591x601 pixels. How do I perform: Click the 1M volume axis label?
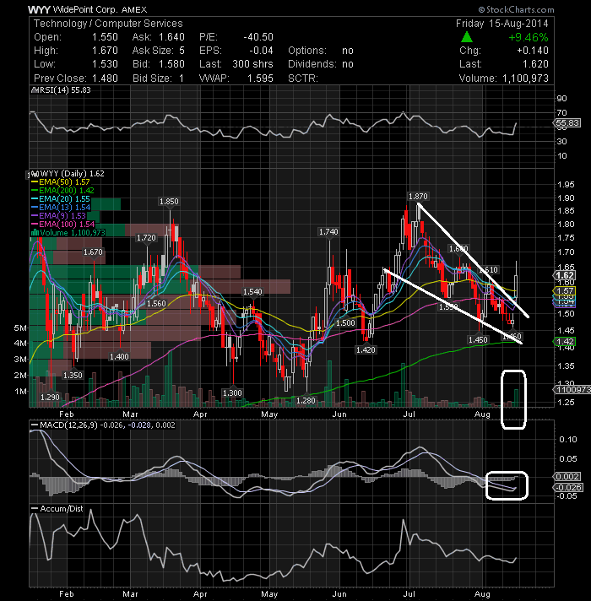click(x=21, y=392)
